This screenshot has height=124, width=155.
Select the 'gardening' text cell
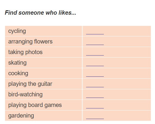pos(43,116)
